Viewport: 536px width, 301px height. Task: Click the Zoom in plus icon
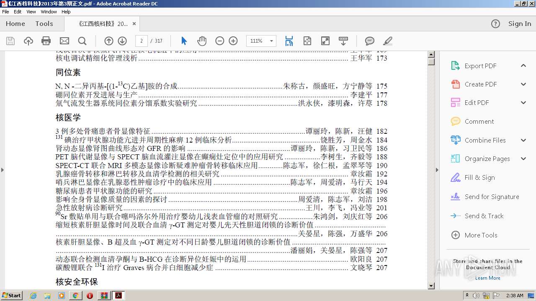[x=233, y=41]
